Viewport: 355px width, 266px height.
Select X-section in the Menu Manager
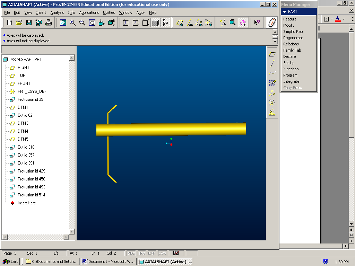coord(291,69)
